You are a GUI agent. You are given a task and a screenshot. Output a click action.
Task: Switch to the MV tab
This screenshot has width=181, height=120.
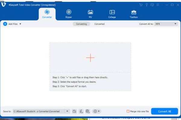tap(90, 14)
